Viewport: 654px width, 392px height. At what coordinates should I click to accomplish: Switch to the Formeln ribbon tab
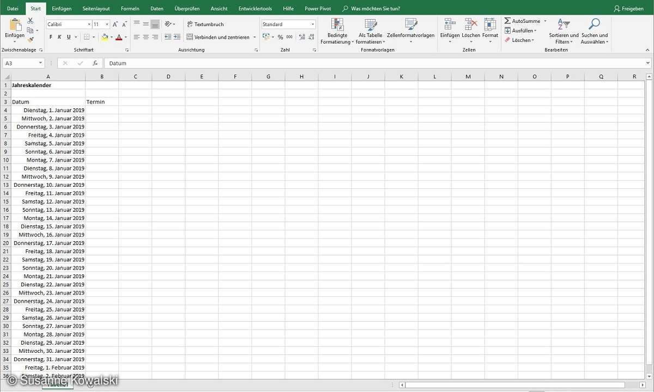[x=130, y=9]
